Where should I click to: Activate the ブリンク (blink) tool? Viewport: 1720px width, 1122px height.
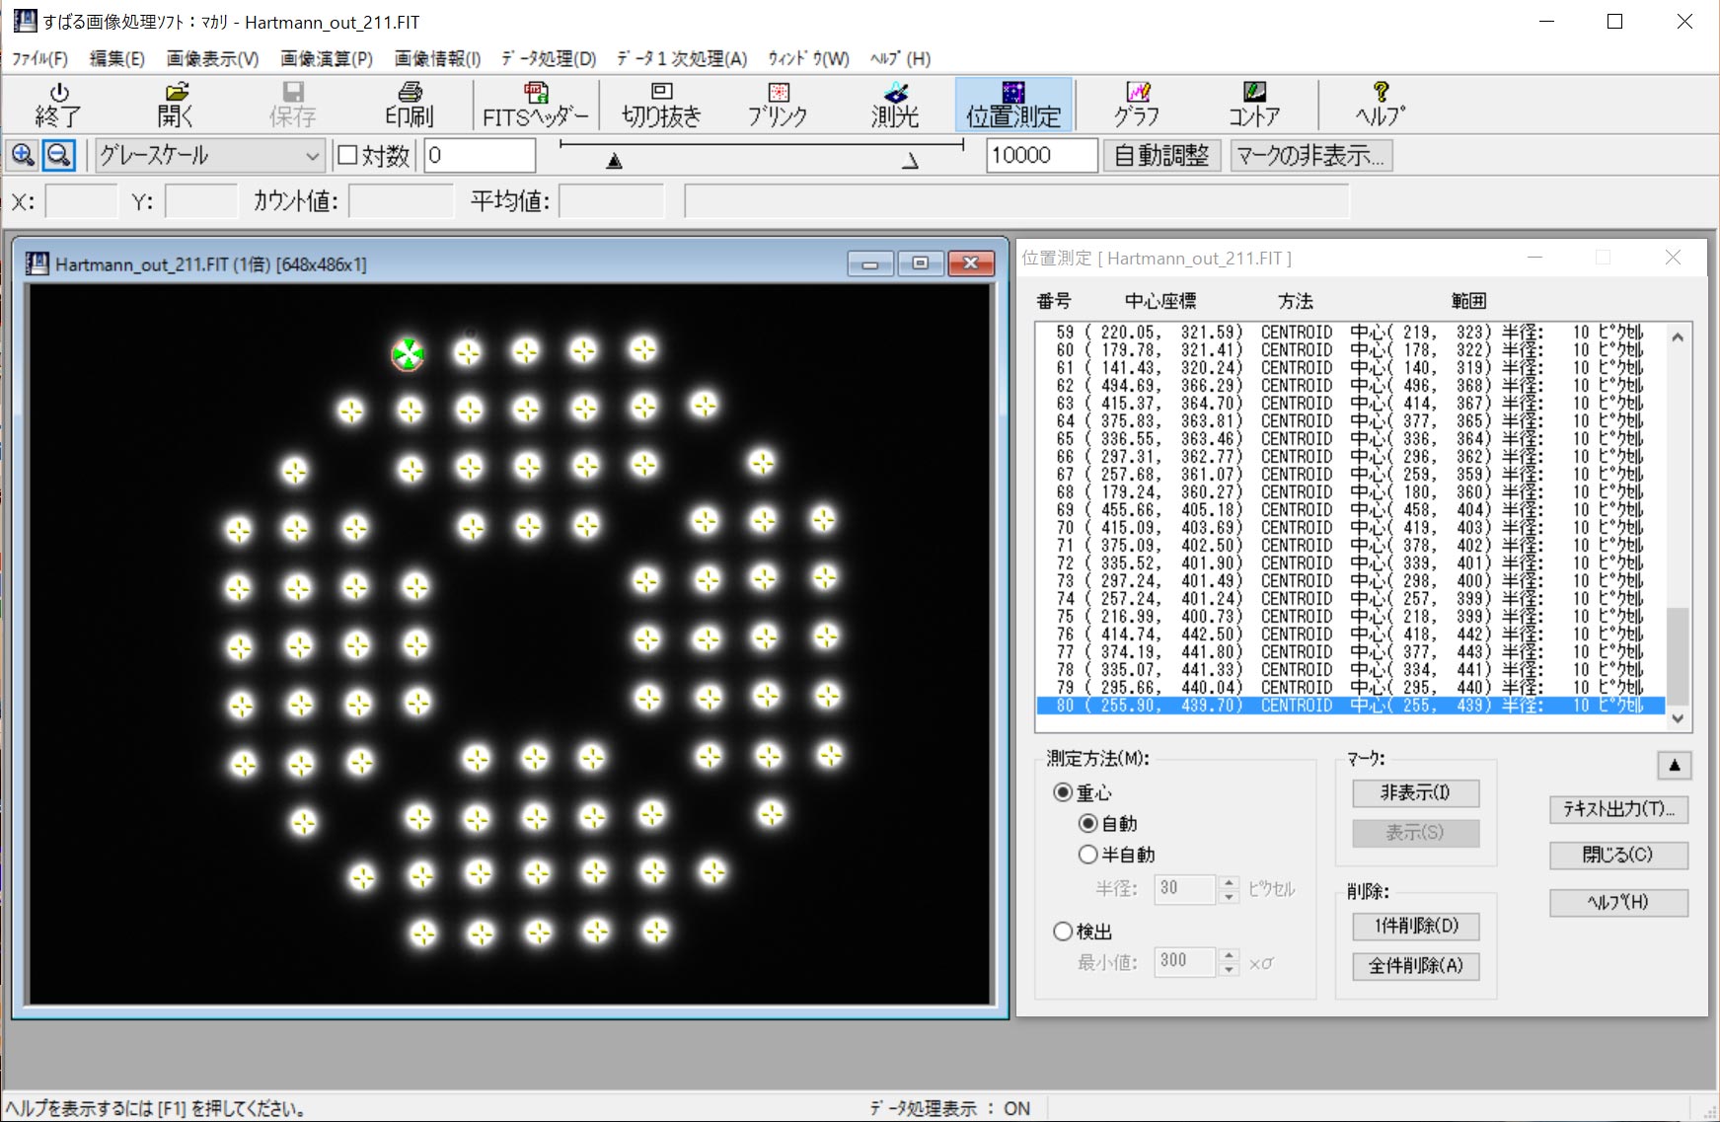(x=778, y=105)
